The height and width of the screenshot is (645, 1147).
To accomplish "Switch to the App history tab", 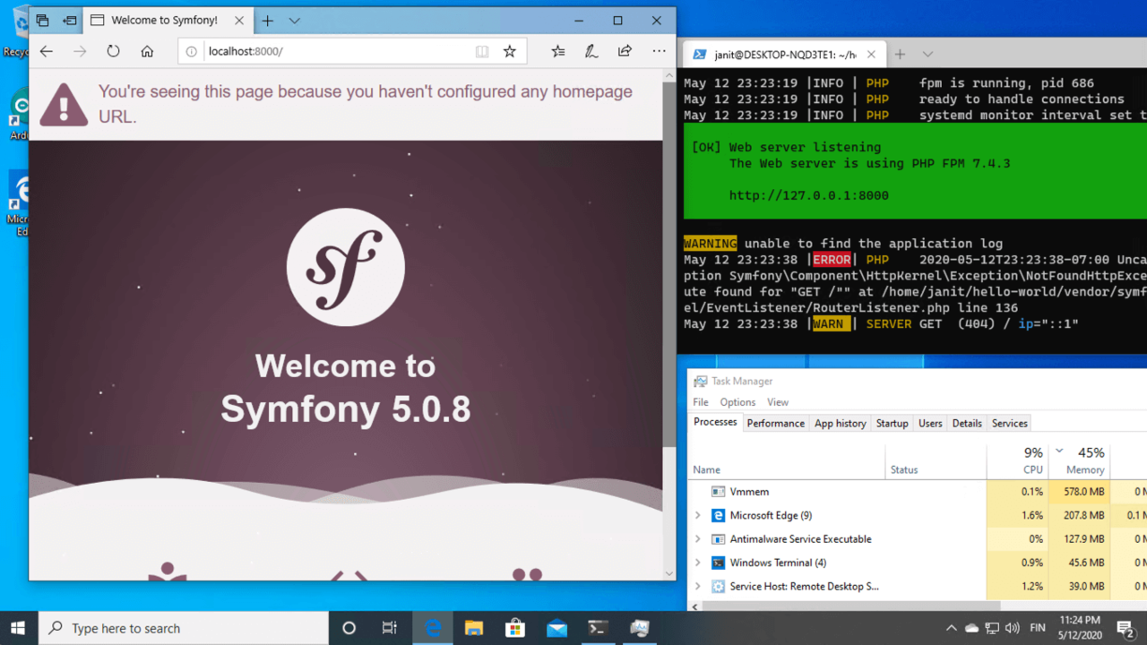I will 840,423.
